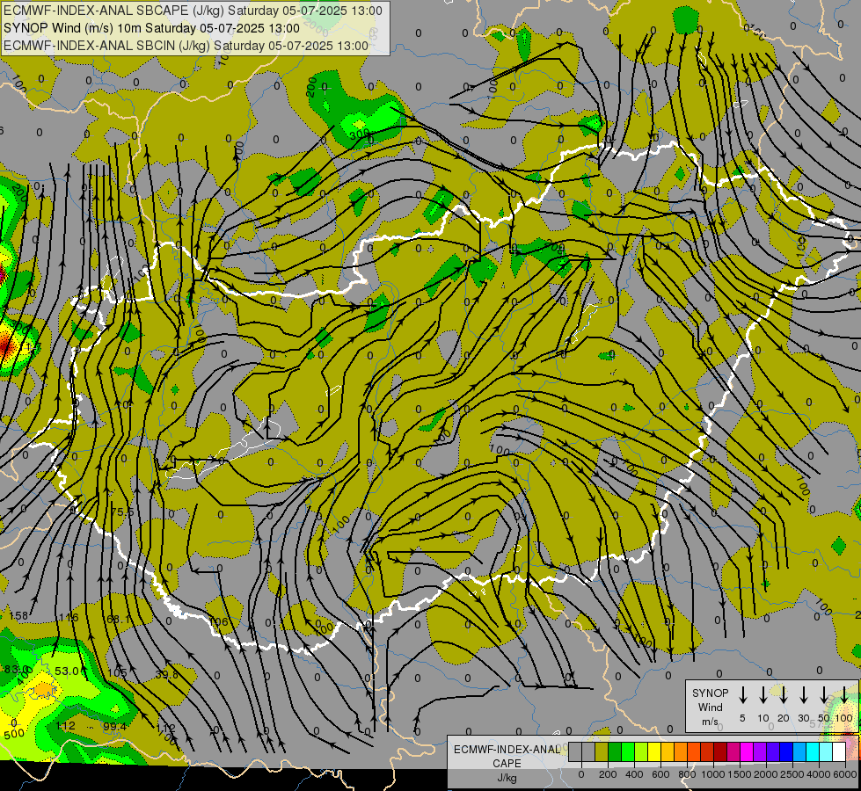Choose the orange swatch before 800 tick
This screenshot has height=791, width=861.
pos(681,751)
